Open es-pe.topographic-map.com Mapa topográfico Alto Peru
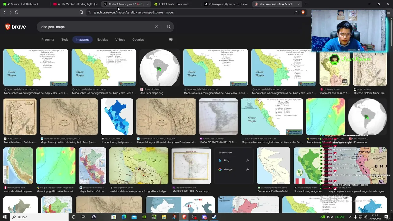This screenshot has width=393, height=221. click(56, 166)
